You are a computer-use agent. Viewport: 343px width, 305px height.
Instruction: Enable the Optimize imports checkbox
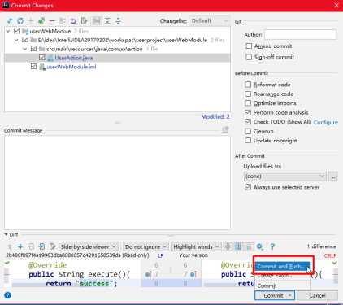(x=248, y=103)
